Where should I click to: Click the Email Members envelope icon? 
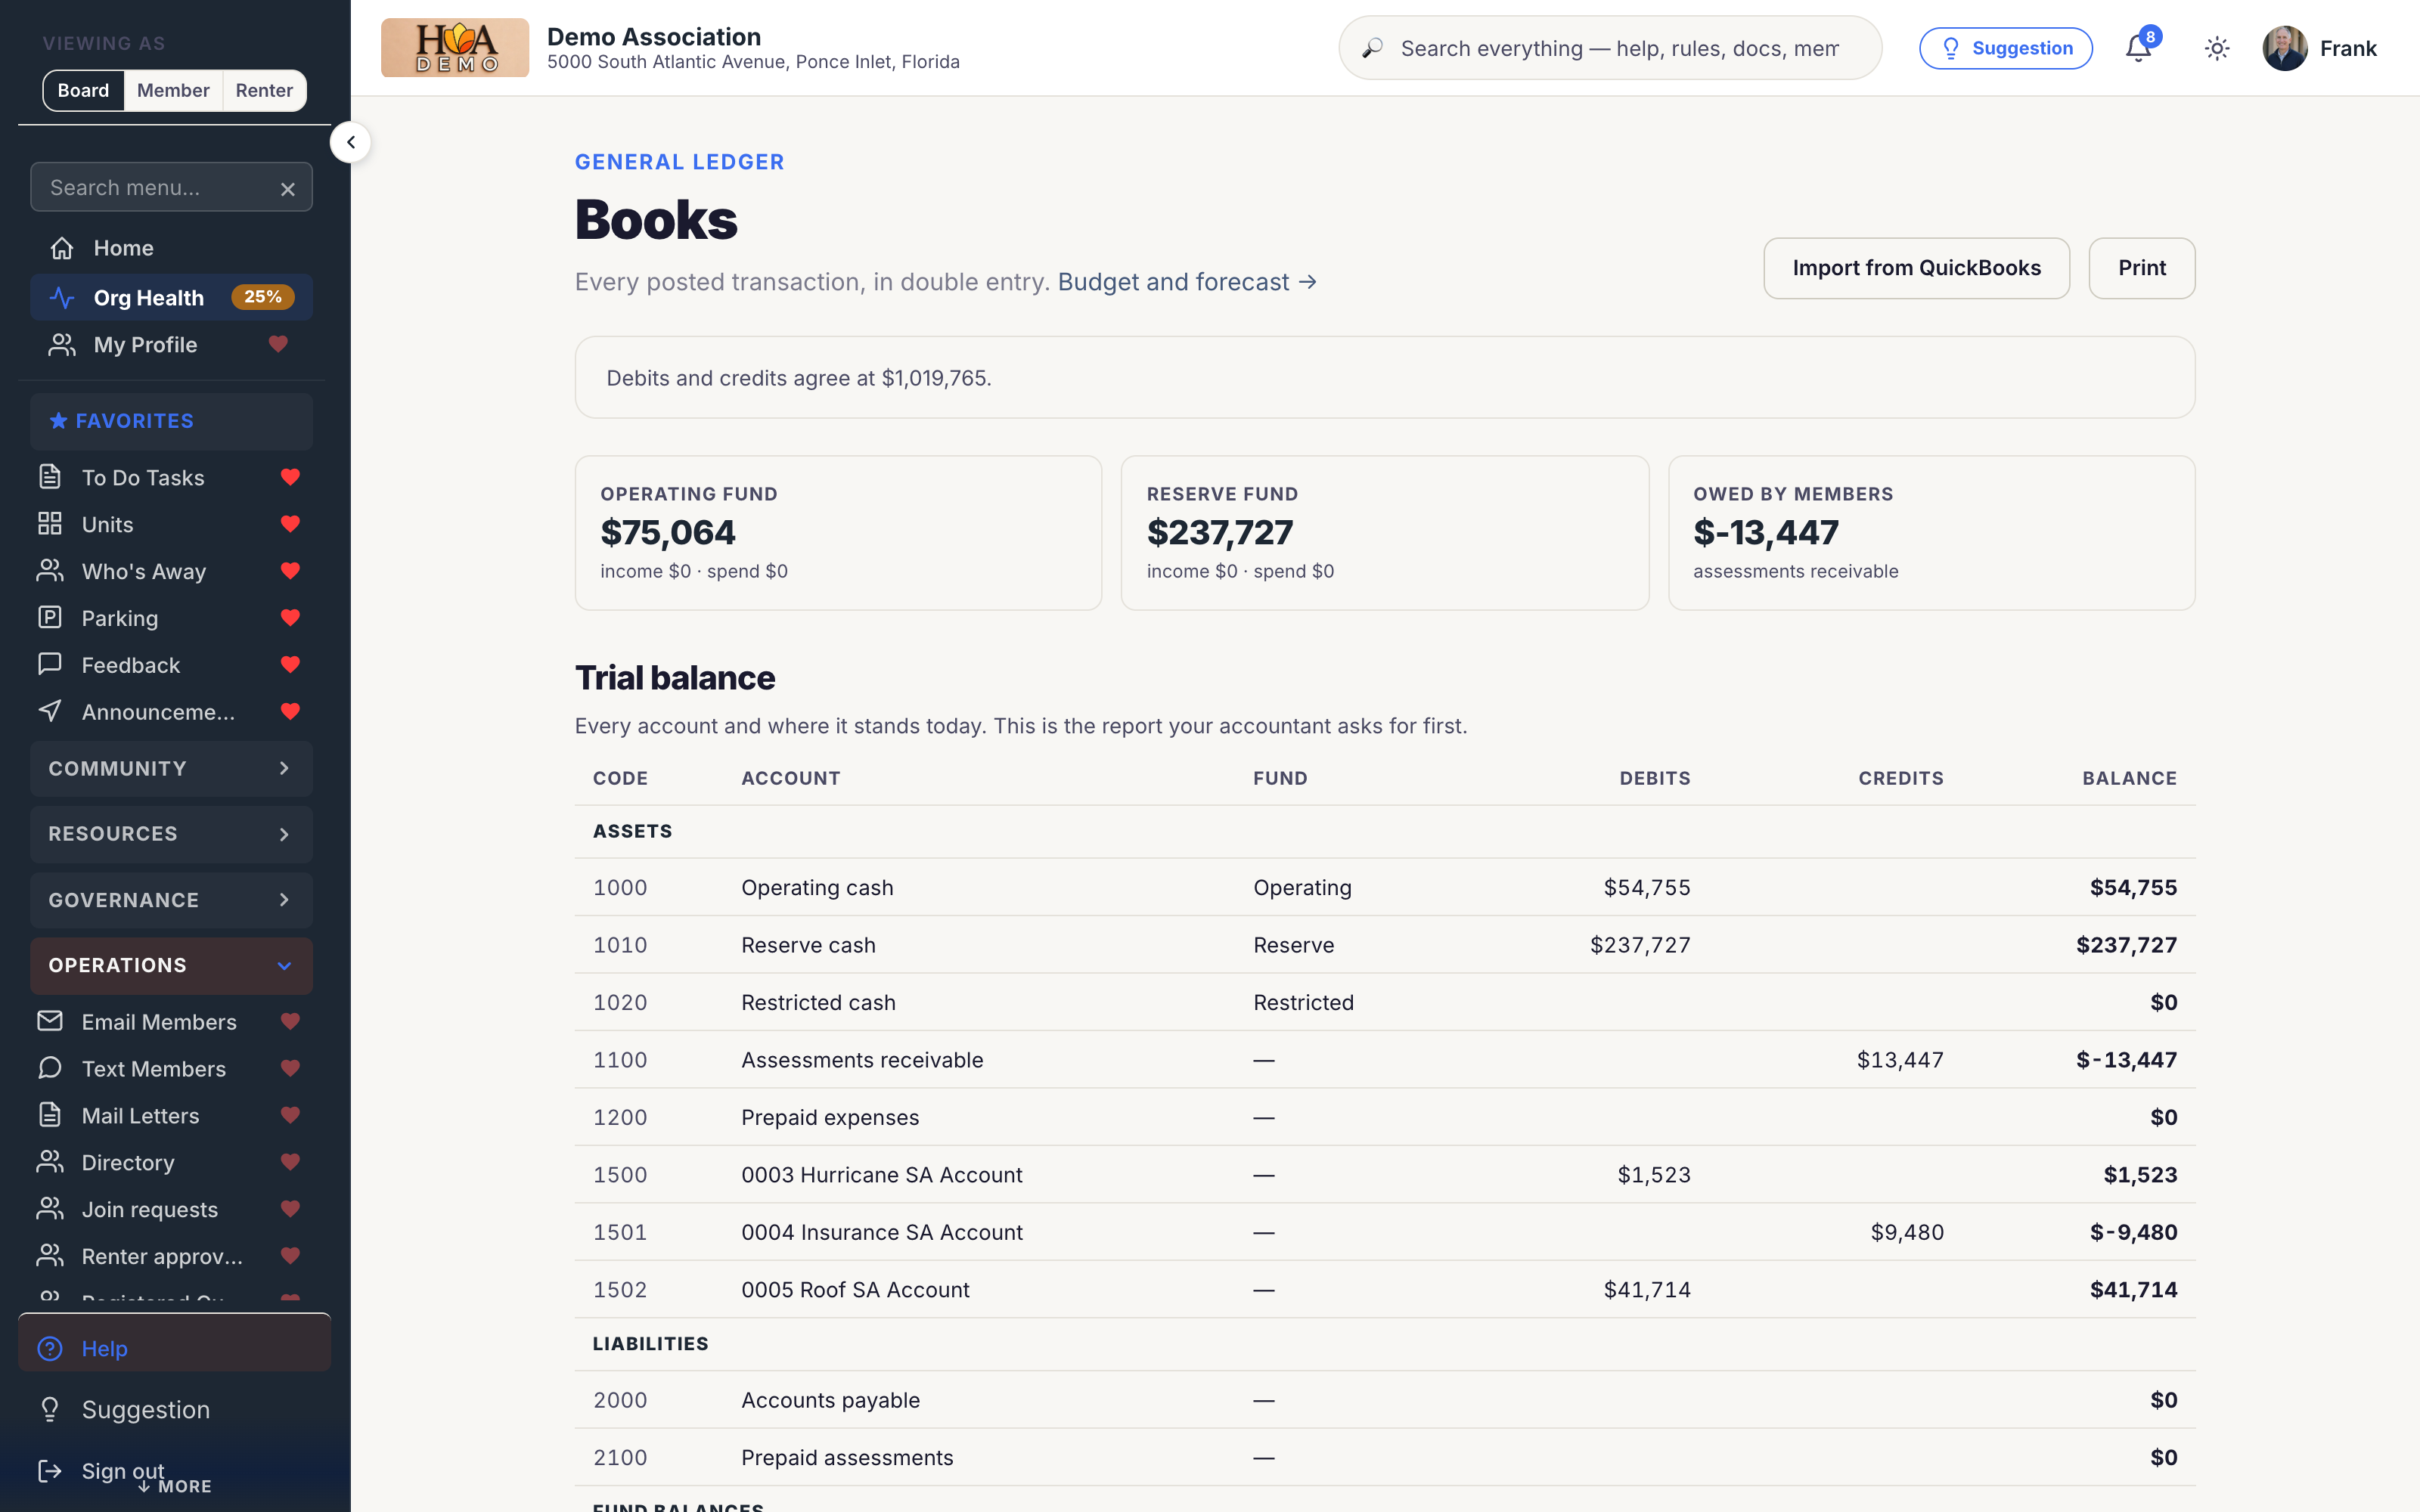tap(50, 1021)
